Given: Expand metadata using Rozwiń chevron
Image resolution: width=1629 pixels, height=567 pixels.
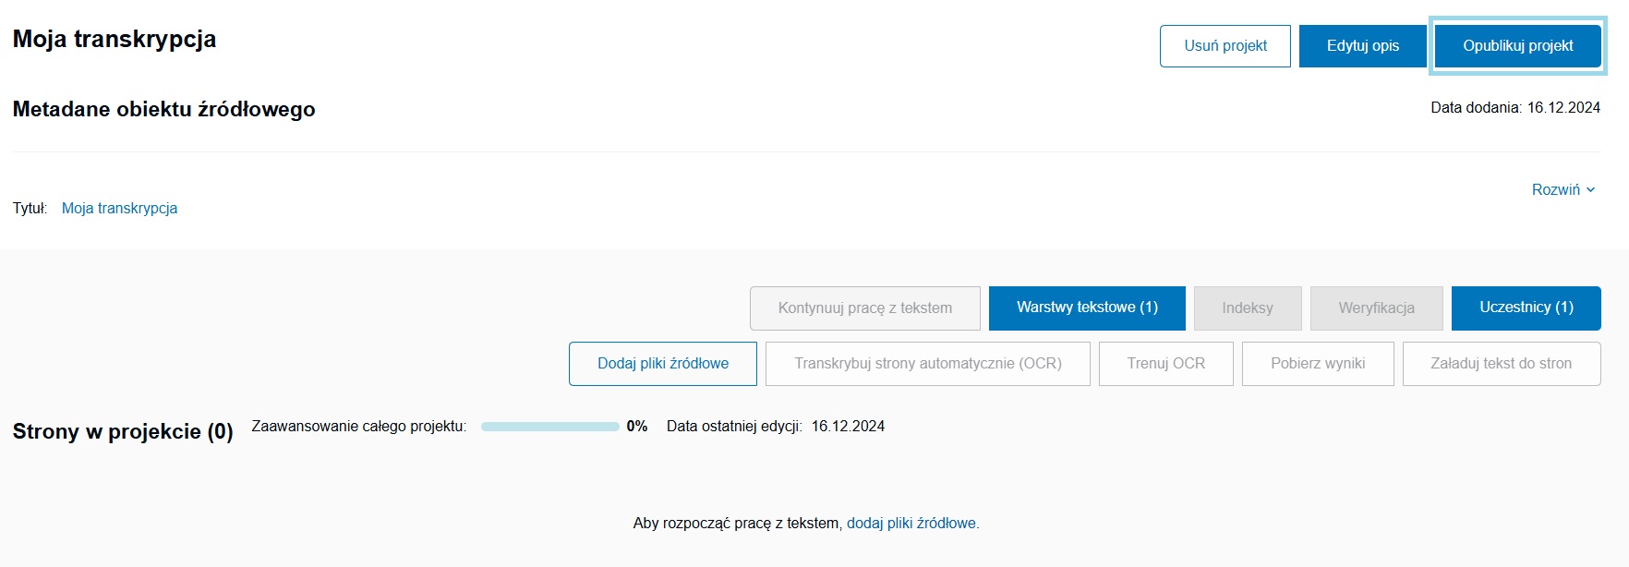Looking at the screenshot, I should 1590,190.
